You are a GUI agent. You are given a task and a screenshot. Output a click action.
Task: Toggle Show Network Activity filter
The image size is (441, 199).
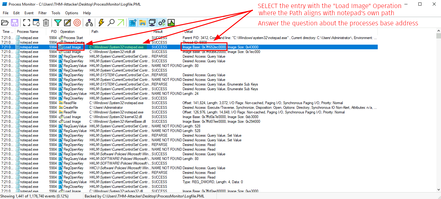[x=152, y=23]
